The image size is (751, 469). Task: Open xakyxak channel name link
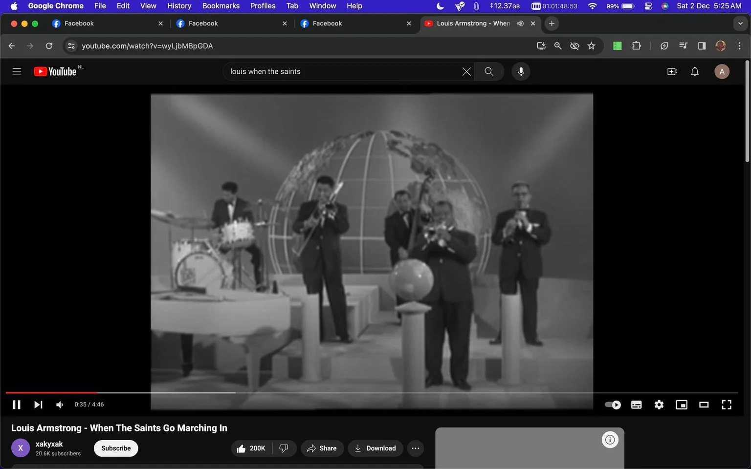click(x=49, y=444)
